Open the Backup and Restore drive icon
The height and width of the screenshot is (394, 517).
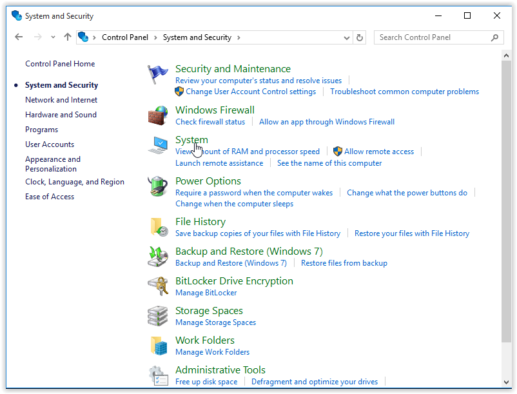pyautogui.click(x=158, y=257)
